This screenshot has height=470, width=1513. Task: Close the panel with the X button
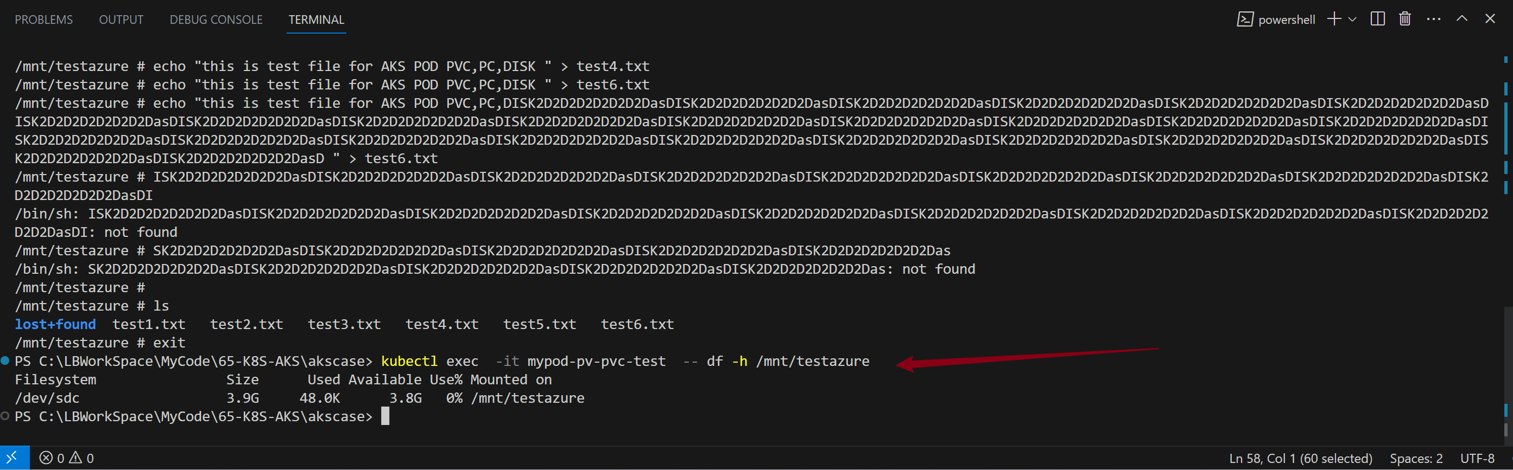(x=1490, y=19)
